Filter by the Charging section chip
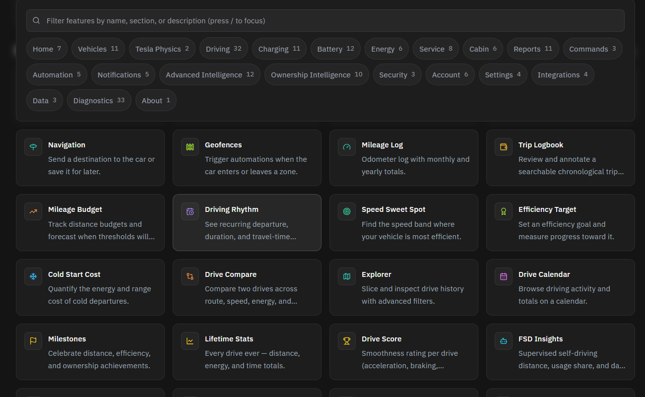 [279, 49]
